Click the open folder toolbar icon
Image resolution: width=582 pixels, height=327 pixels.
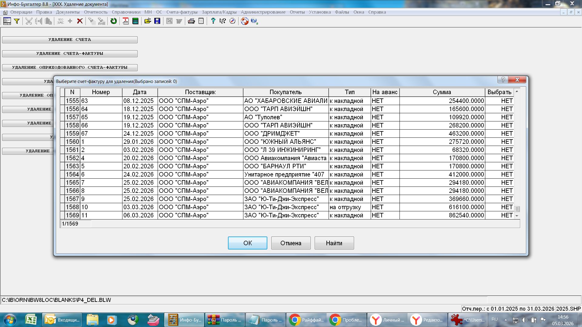point(148,21)
